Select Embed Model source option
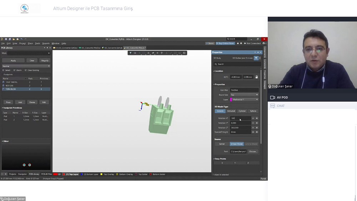 237,144
